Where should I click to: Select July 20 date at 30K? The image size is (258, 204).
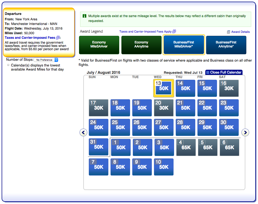pyautogui.click(x=164, y=108)
